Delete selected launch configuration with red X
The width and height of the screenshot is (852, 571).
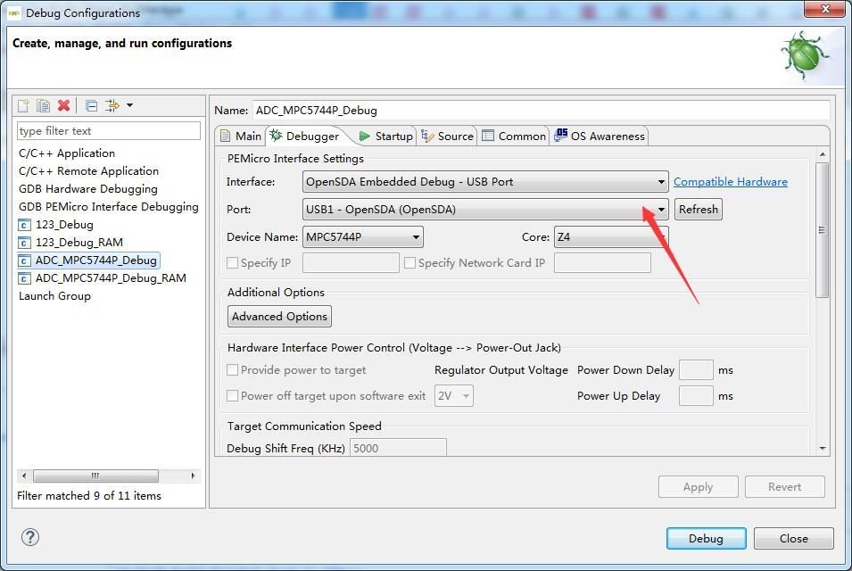click(63, 105)
